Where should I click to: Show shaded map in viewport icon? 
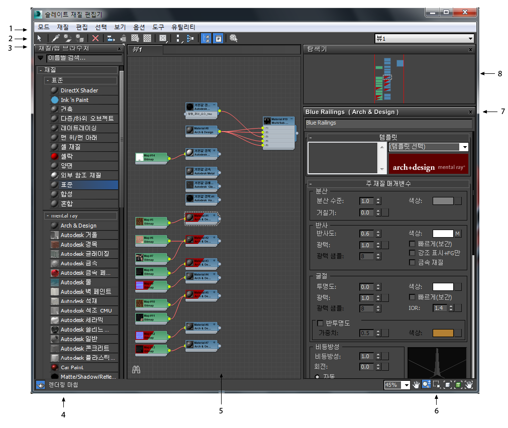click(x=135, y=38)
